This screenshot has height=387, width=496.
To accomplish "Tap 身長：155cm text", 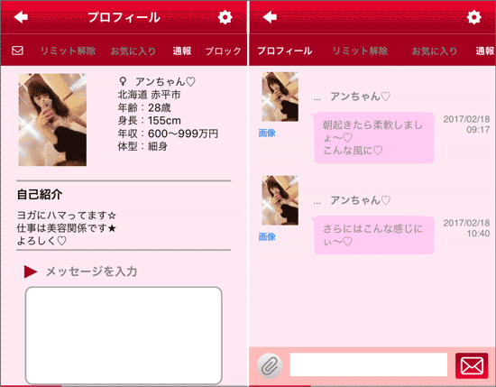I will coord(150,121).
